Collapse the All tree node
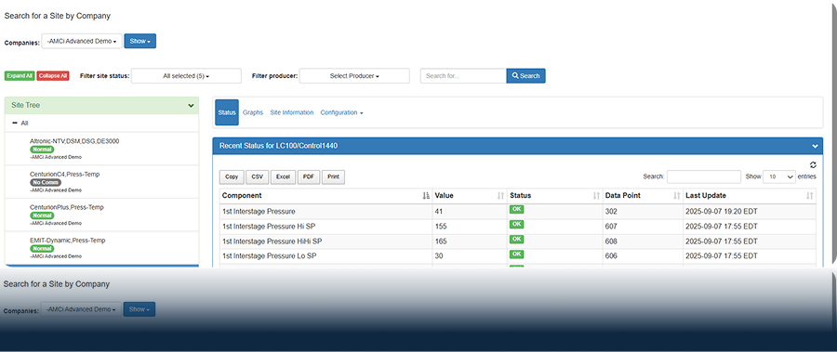The width and height of the screenshot is (837, 352). point(14,124)
